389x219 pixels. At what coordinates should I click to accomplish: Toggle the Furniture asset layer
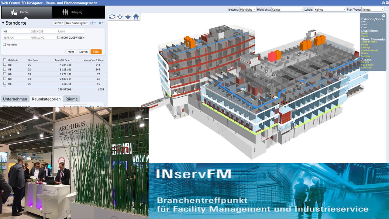(366, 68)
